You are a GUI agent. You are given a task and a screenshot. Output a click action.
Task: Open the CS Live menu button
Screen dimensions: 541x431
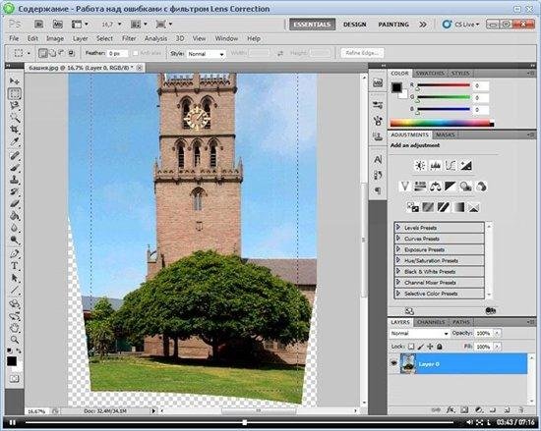461,25
